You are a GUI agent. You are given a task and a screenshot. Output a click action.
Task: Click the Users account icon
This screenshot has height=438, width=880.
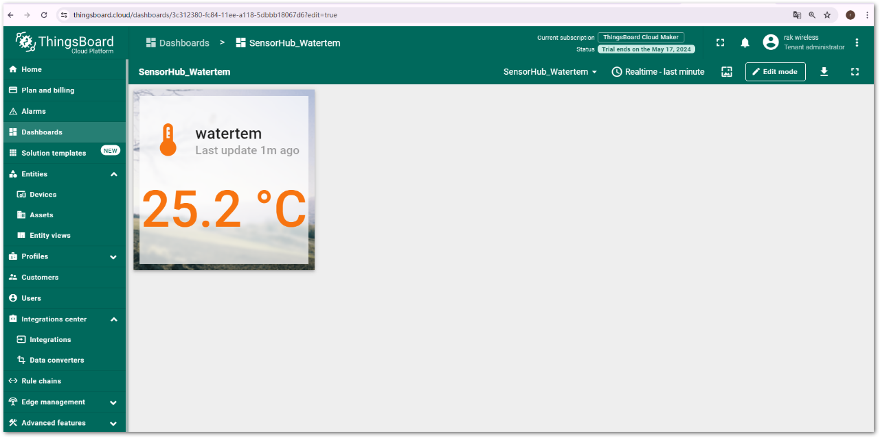tap(13, 298)
